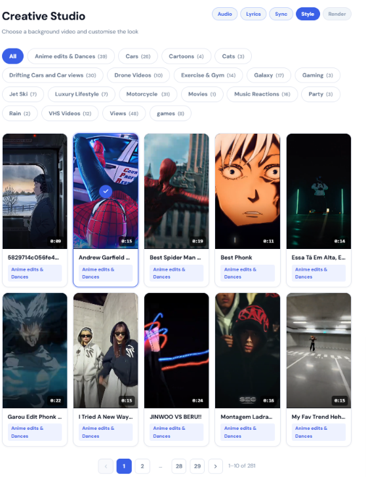
Task: Filter by Music Reactions chip
Action: click(x=262, y=94)
